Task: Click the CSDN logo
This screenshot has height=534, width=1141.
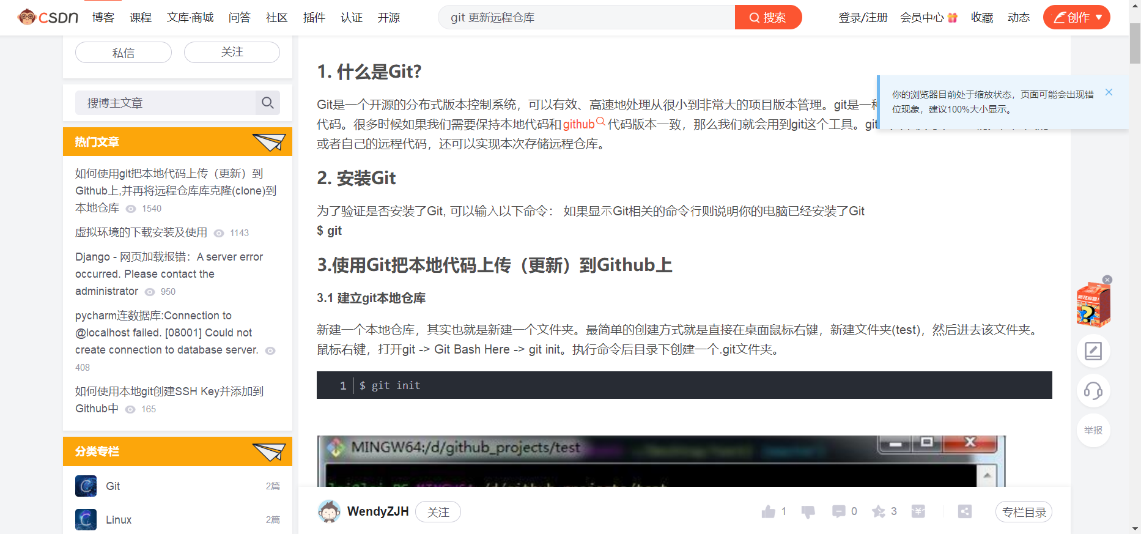Action: (48, 17)
